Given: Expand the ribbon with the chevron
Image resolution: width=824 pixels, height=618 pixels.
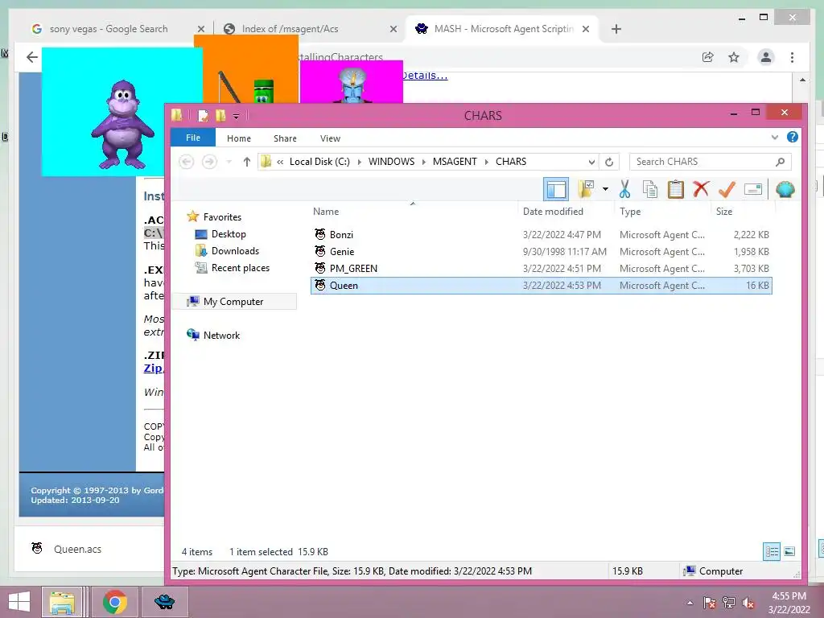Looking at the screenshot, I should (775, 138).
